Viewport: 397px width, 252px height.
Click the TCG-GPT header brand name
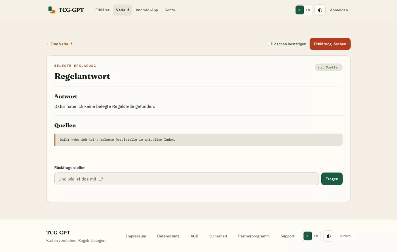click(x=71, y=10)
